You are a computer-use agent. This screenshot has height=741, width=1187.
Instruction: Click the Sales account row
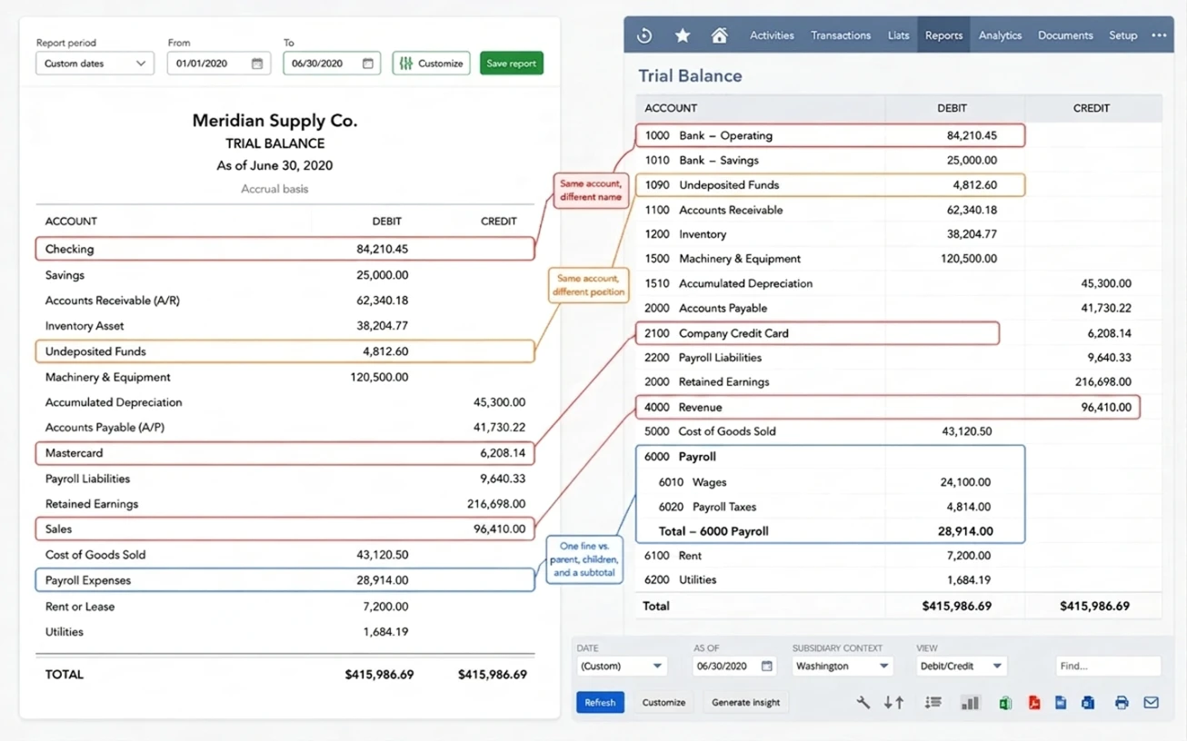pos(284,529)
